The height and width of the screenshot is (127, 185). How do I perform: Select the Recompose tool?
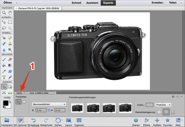tap(10, 87)
